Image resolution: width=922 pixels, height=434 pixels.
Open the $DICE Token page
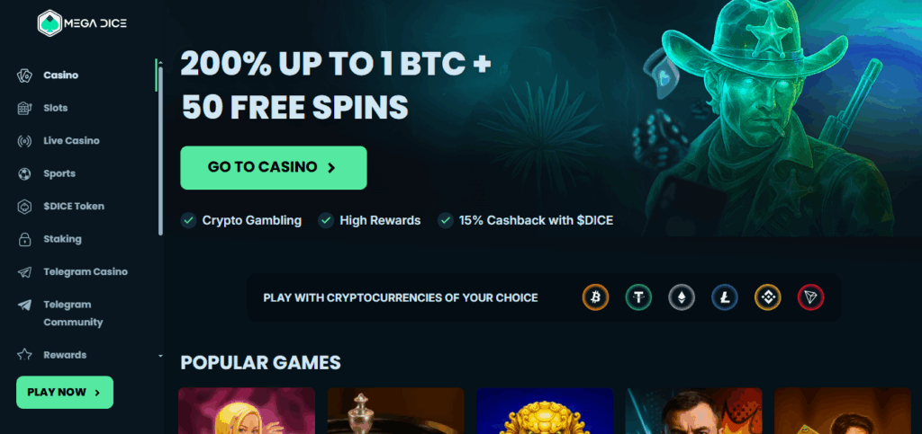pos(74,207)
